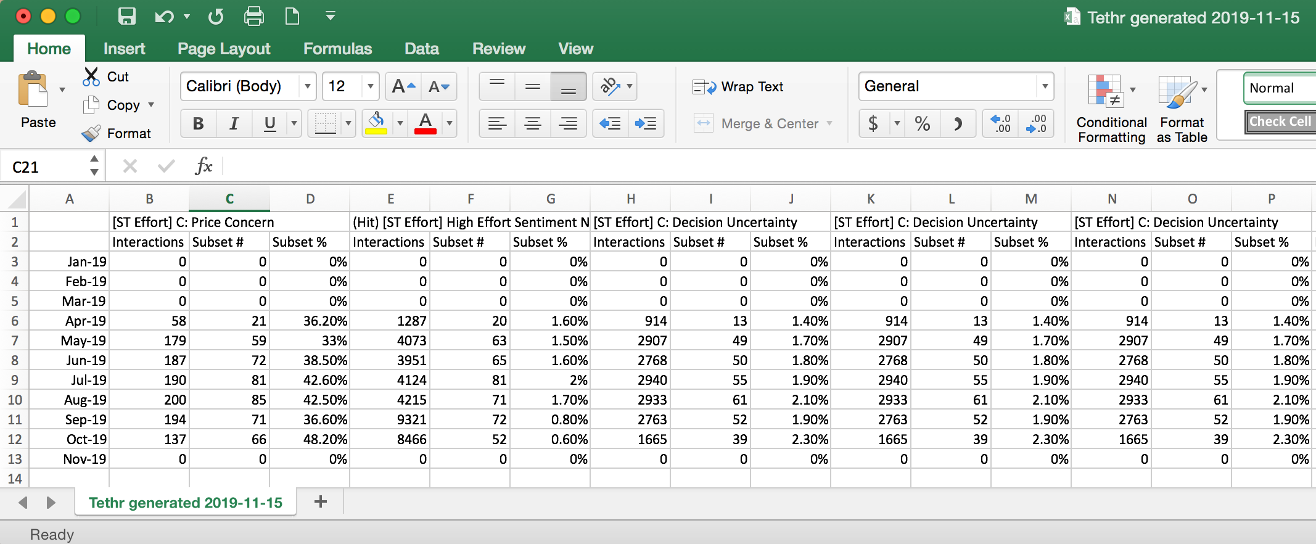Image resolution: width=1316 pixels, height=544 pixels.
Task: Click the Print icon in quick toolbar
Action: (253, 16)
